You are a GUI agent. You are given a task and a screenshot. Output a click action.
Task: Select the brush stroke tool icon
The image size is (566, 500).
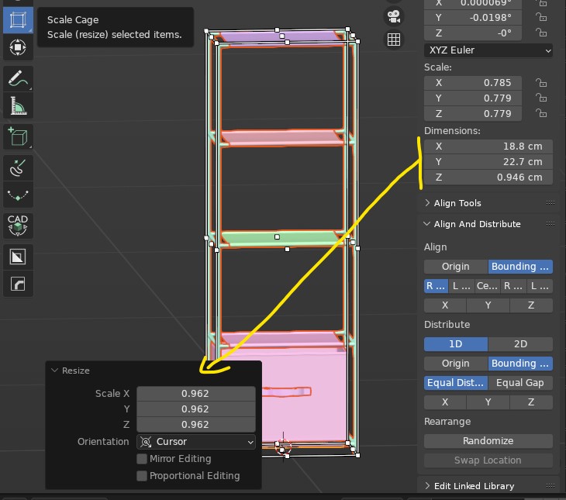coord(18,168)
